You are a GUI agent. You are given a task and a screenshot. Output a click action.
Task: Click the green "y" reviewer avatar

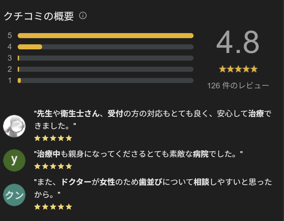(14, 160)
